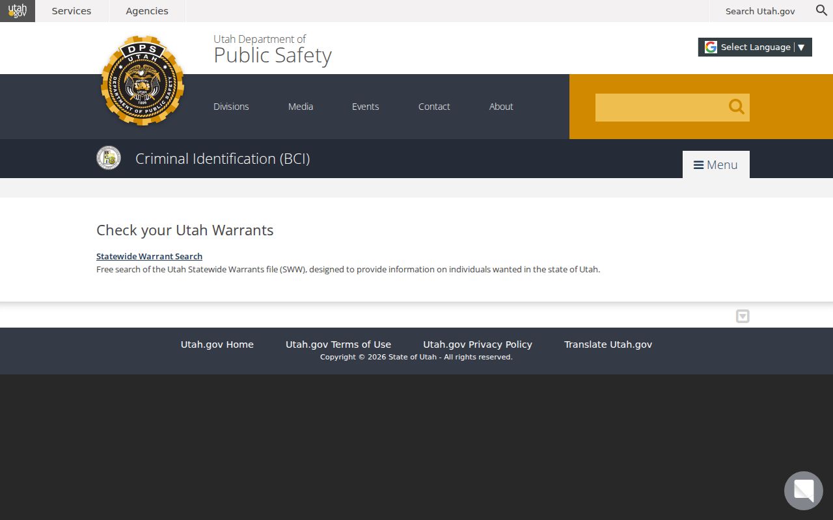Image resolution: width=833 pixels, height=520 pixels.
Task: Click the BCI round badge icon
Action: tap(109, 158)
